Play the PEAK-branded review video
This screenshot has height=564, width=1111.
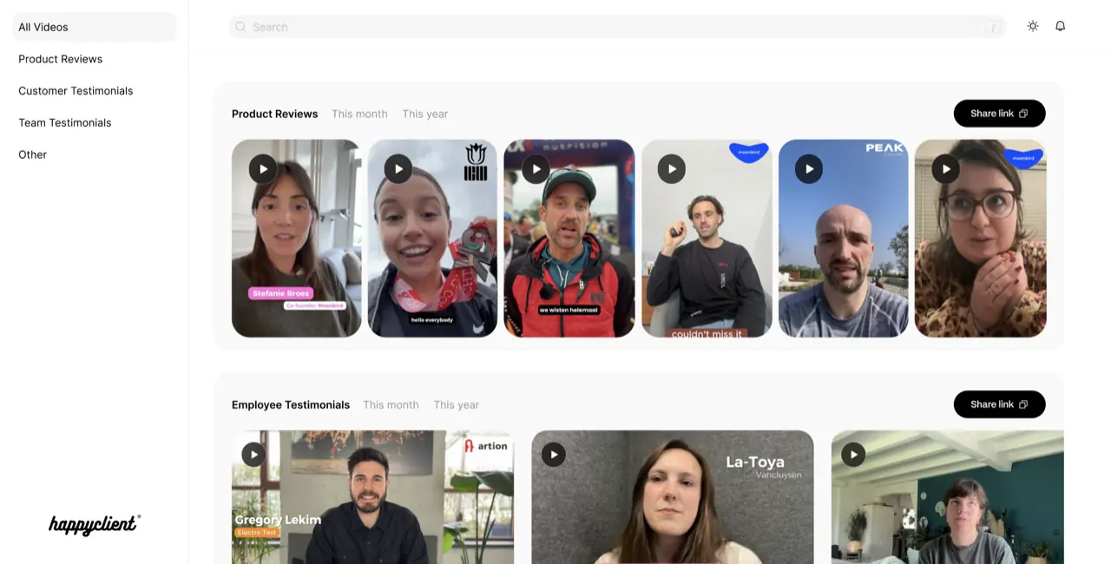(x=809, y=168)
